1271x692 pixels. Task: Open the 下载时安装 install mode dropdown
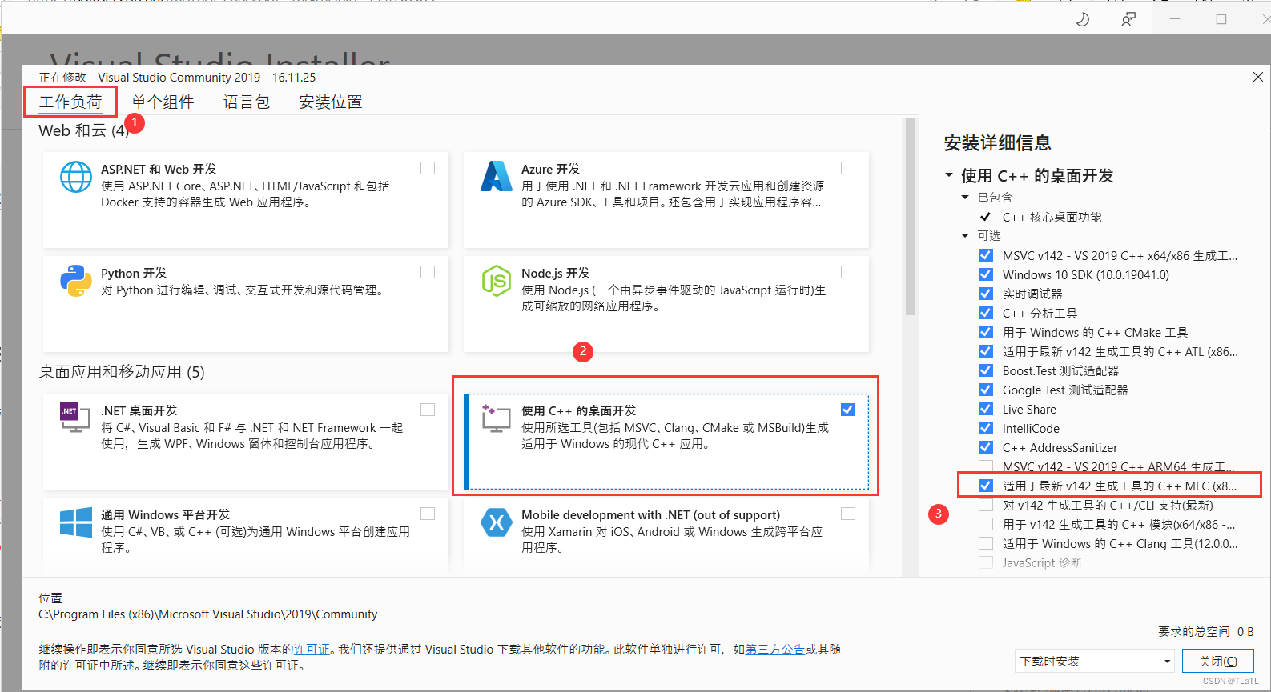pyautogui.click(x=1094, y=661)
